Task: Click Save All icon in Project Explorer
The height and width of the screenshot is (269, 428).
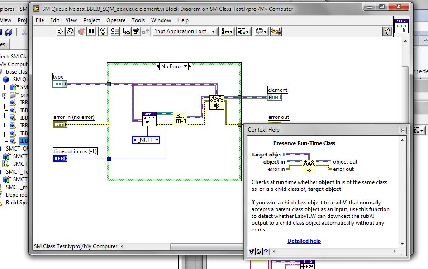Action: point(9,32)
